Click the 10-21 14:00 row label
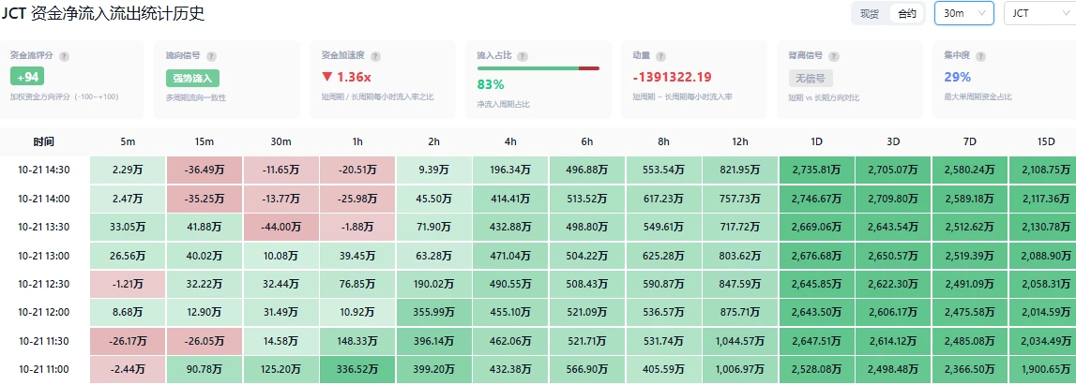This screenshot has height=385, width=1076. tap(44, 199)
